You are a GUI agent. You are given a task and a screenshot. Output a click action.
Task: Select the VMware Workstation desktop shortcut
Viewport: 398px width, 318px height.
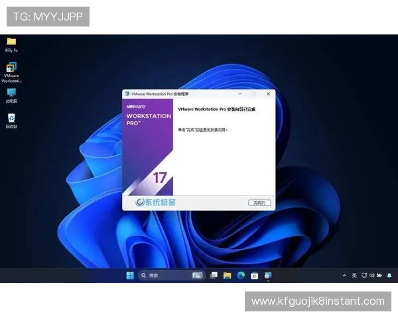coord(11,69)
